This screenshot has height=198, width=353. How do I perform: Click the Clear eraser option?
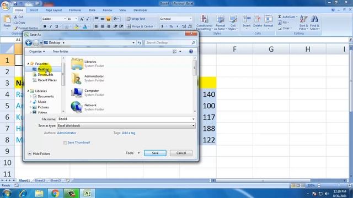(285, 28)
